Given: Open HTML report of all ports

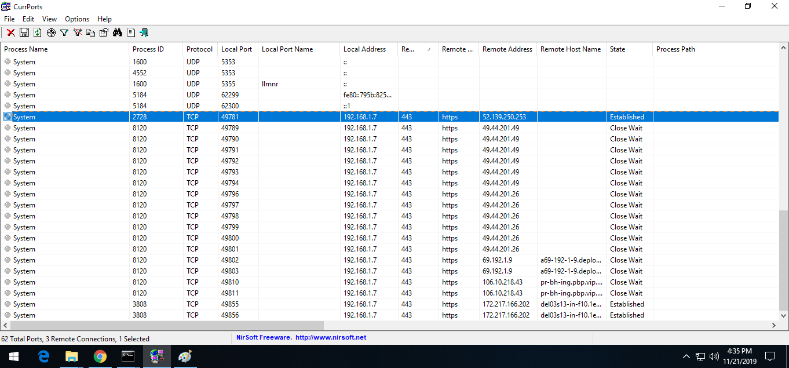Looking at the screenshot, I should (130, 32).
